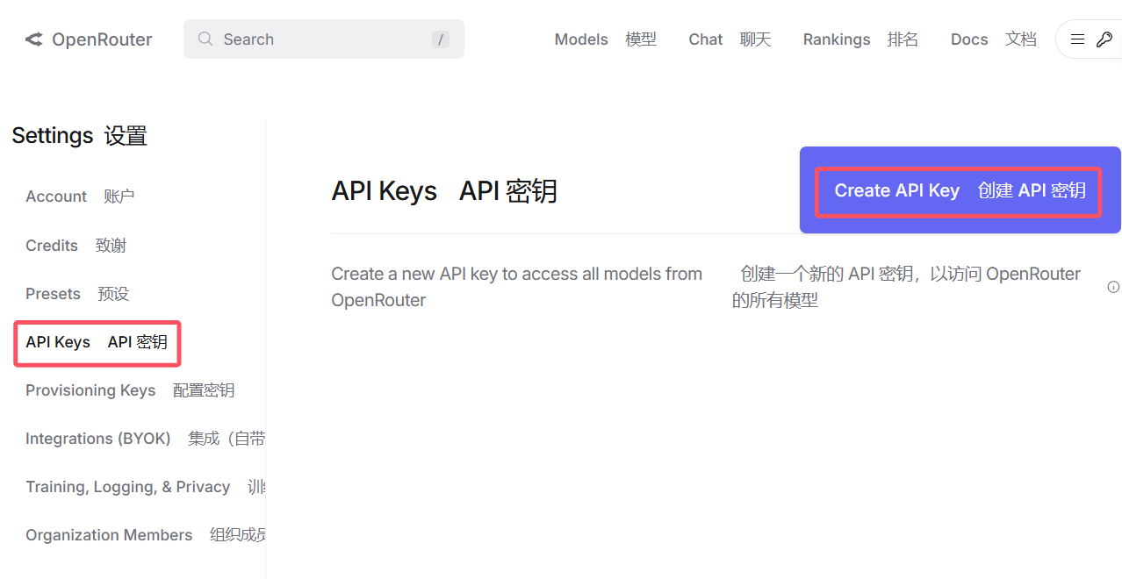The image size is (1122, 579).
Task: Select Account in the Settings sidebar
Action: (55, 197)
